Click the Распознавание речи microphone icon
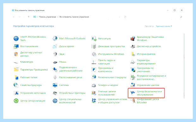Screen dimensions: 196x122 coord(55,77)
